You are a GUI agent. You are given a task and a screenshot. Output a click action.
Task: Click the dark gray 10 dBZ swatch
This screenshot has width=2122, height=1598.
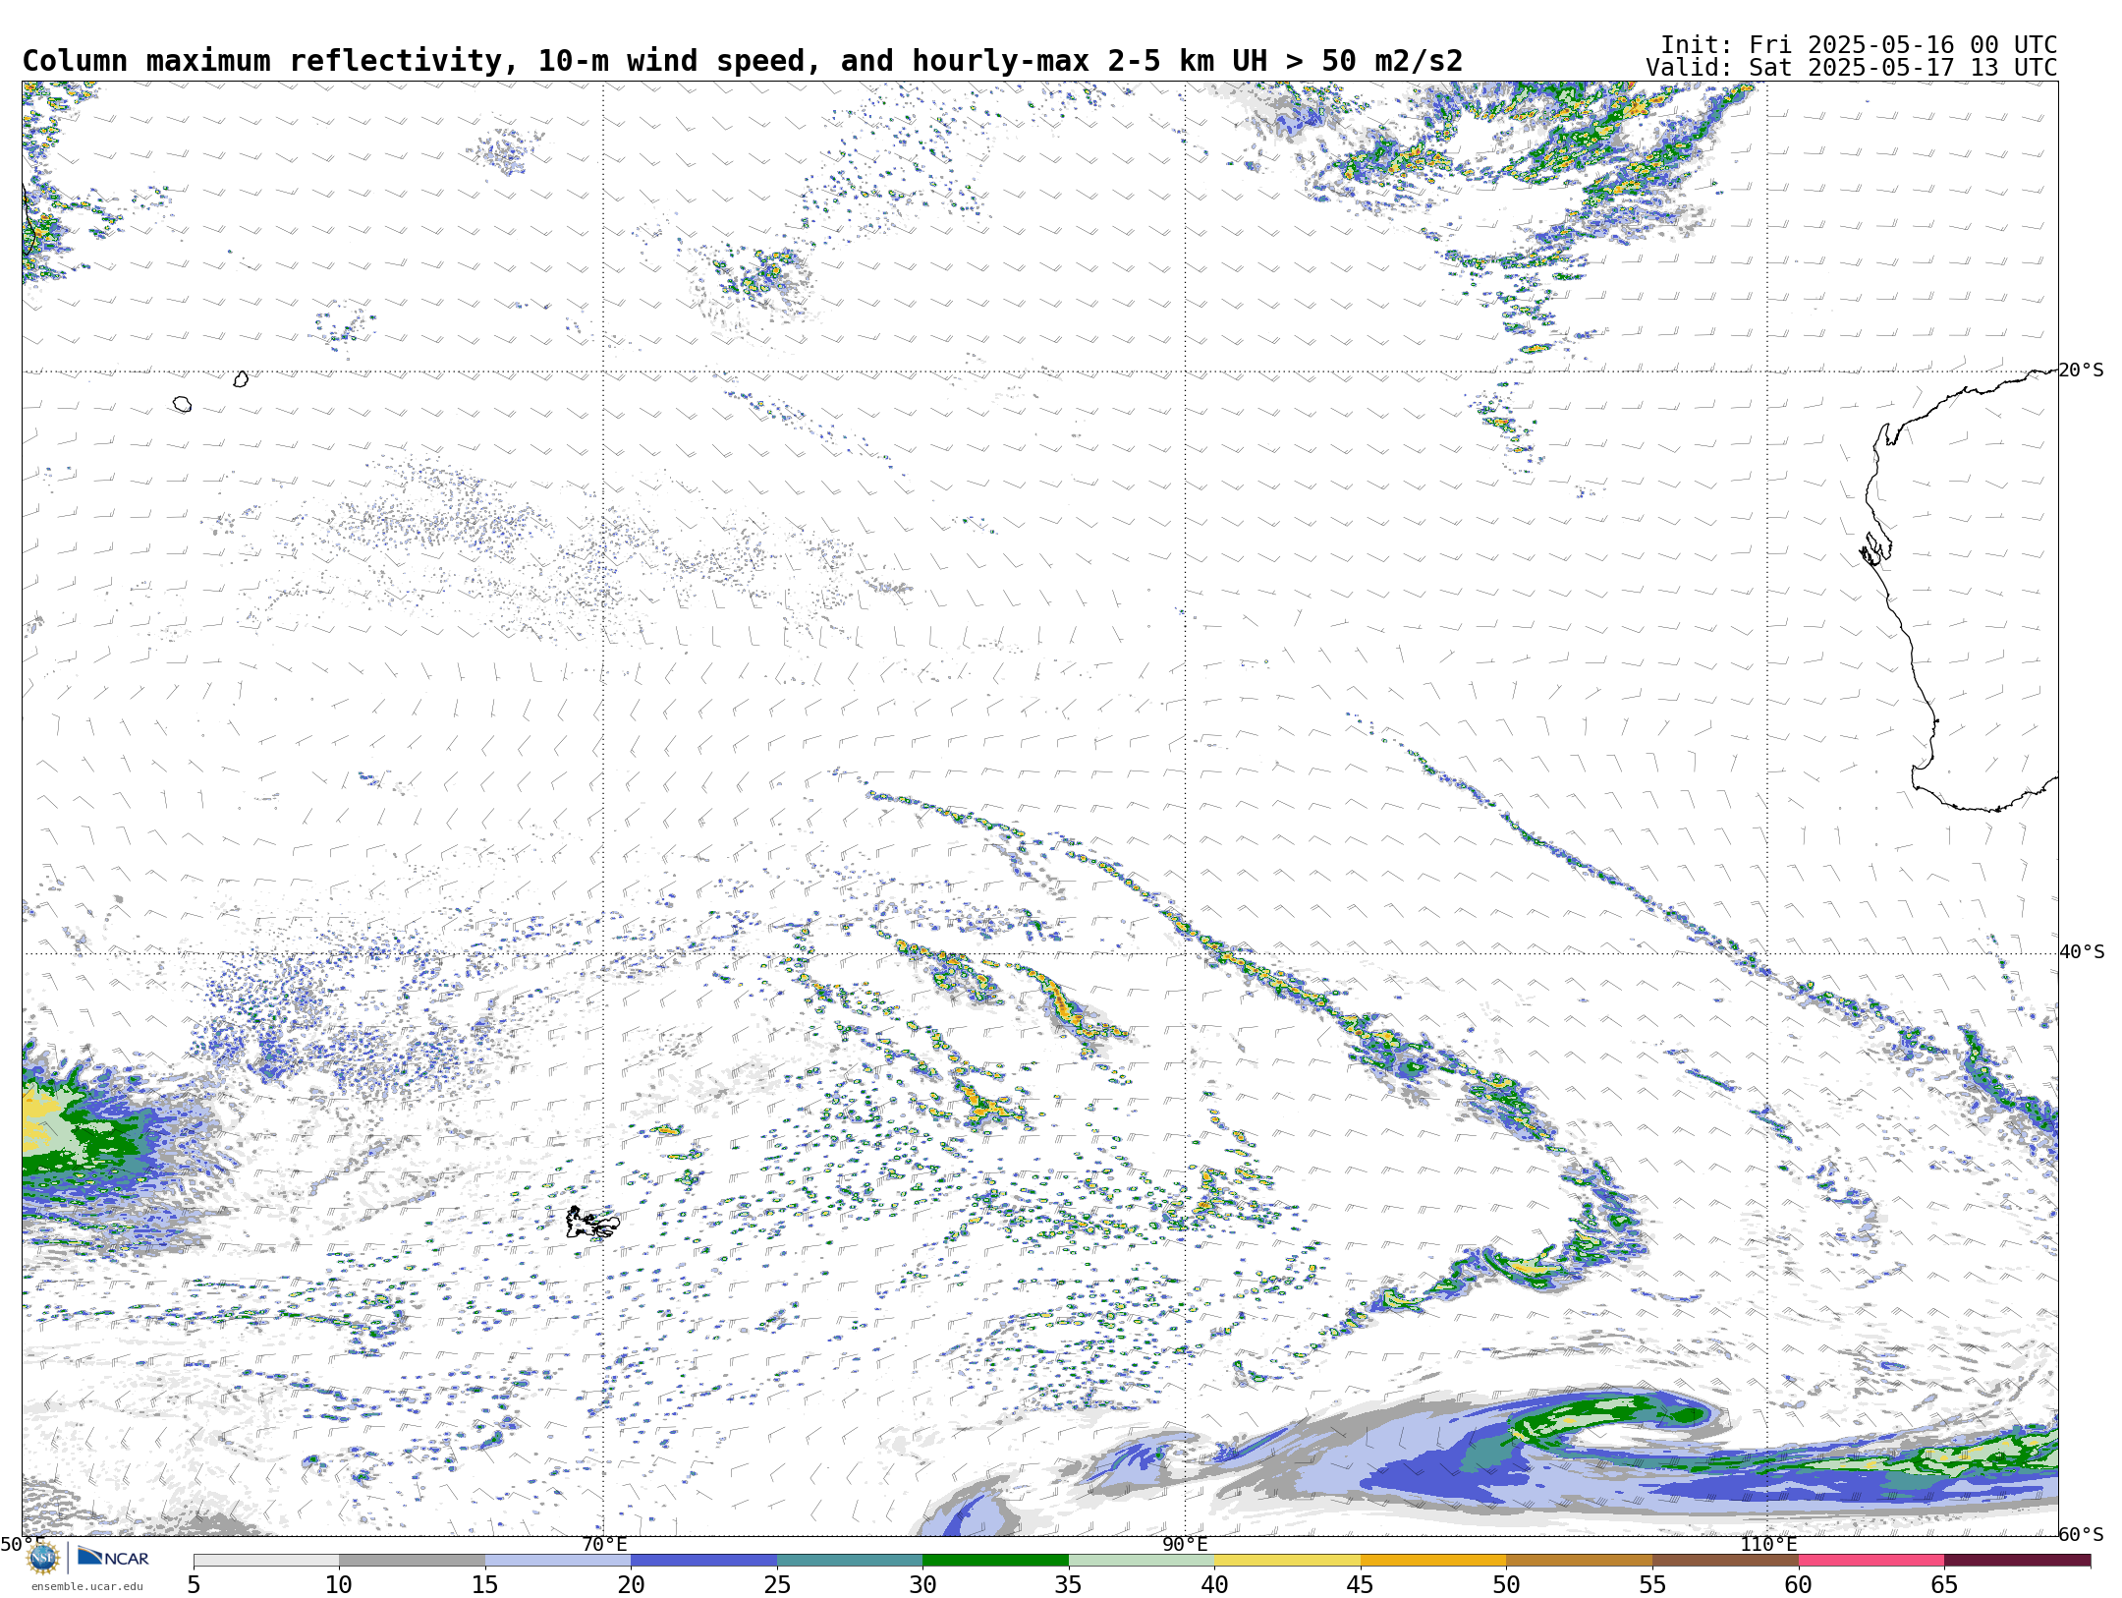point(412,1561)
